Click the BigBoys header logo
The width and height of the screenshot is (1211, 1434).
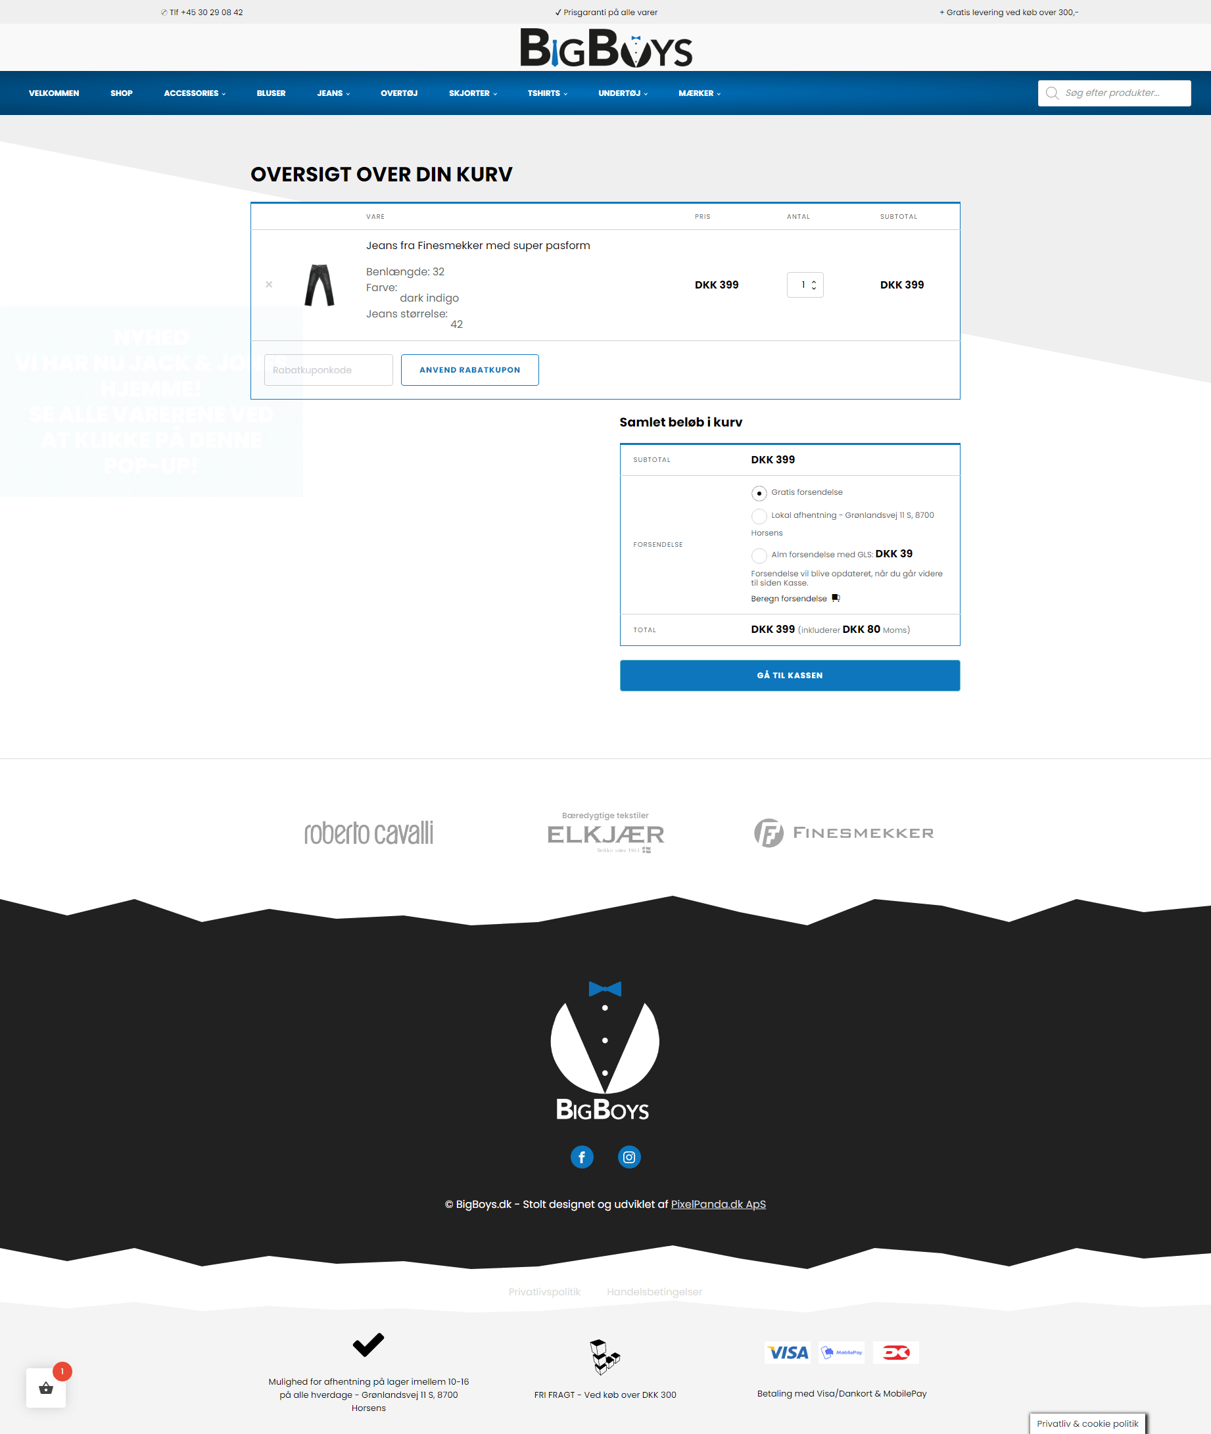pyautogui.click(x=605, y=48)
